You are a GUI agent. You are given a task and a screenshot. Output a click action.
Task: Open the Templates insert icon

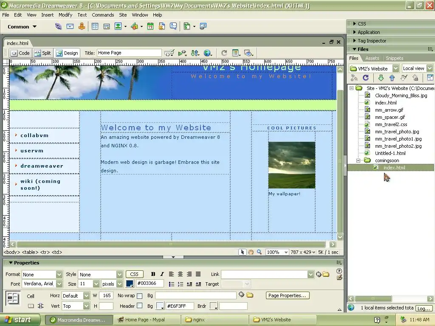187,26
